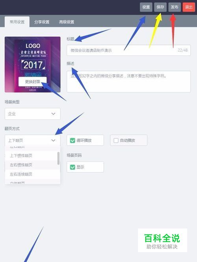Viewport: 197px width, 262px height.
Task: Click the title input field
Action: click(x=128, y=50)
